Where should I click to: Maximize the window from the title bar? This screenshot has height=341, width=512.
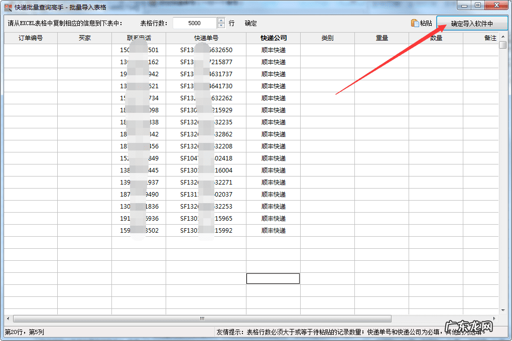[x=478, y=6]
